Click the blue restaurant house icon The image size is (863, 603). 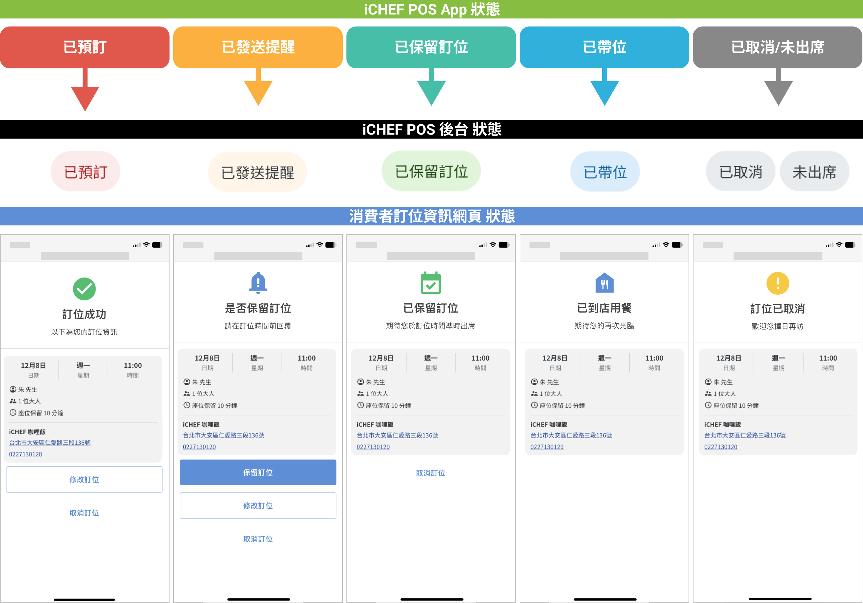click(x=604, y=283)
